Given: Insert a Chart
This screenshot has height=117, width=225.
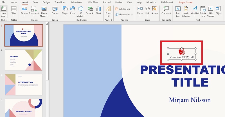Looking at the screenshot, I should click(98, 10).
